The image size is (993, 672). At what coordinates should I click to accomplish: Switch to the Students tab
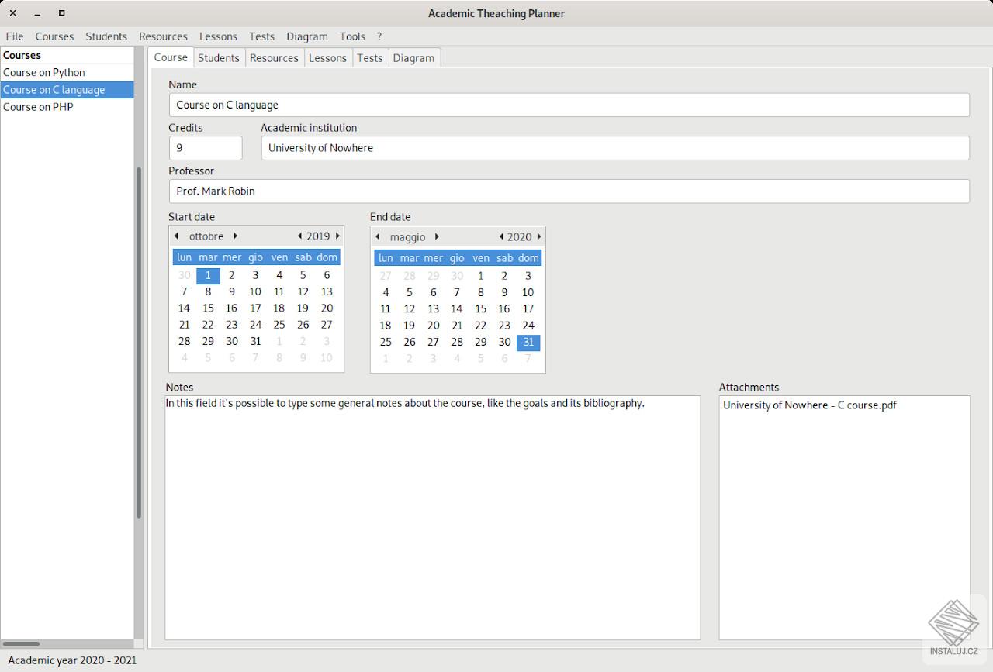[219, 58]
